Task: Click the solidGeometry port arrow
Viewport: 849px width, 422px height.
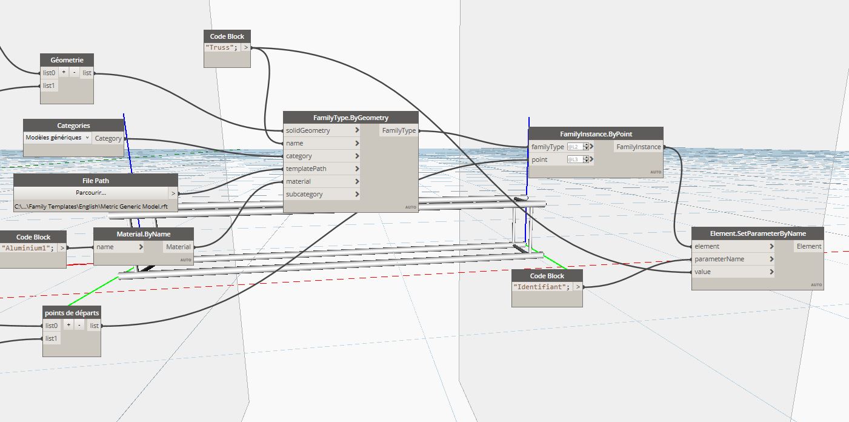Action: tap(357, 130)
